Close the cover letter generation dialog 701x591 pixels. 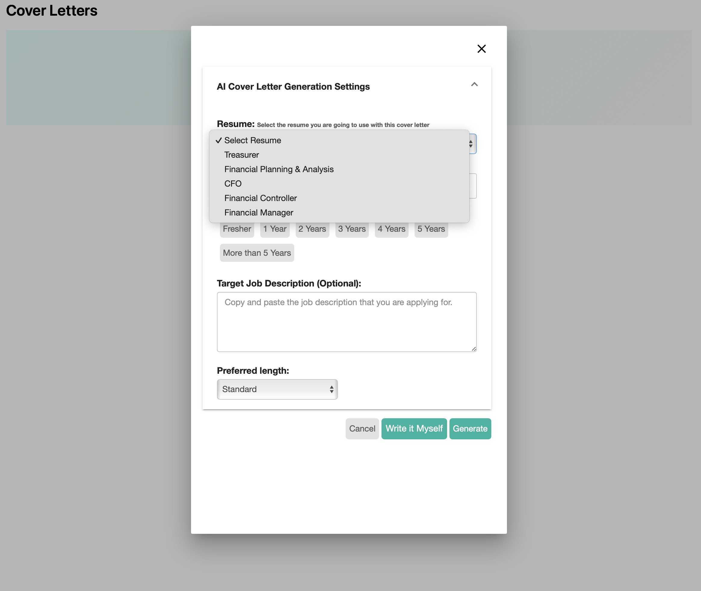pyautogui.click(x=481, y=48)
